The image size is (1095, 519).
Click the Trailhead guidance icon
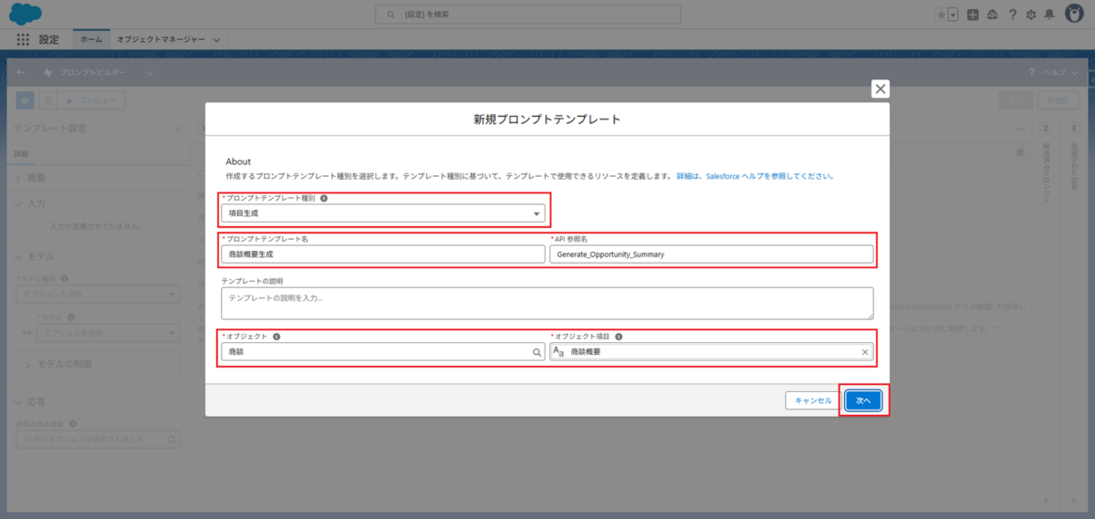993,15
